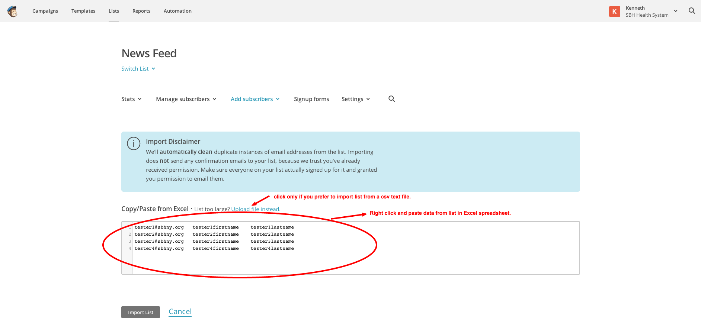Open the list Settings dropdown
The image size is (701, 336).
pyautogui.click(x=355, y=99)
